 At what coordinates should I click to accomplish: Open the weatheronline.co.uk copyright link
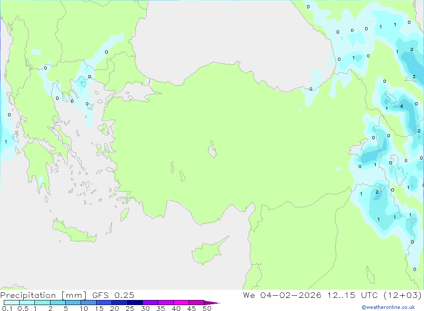388,307
